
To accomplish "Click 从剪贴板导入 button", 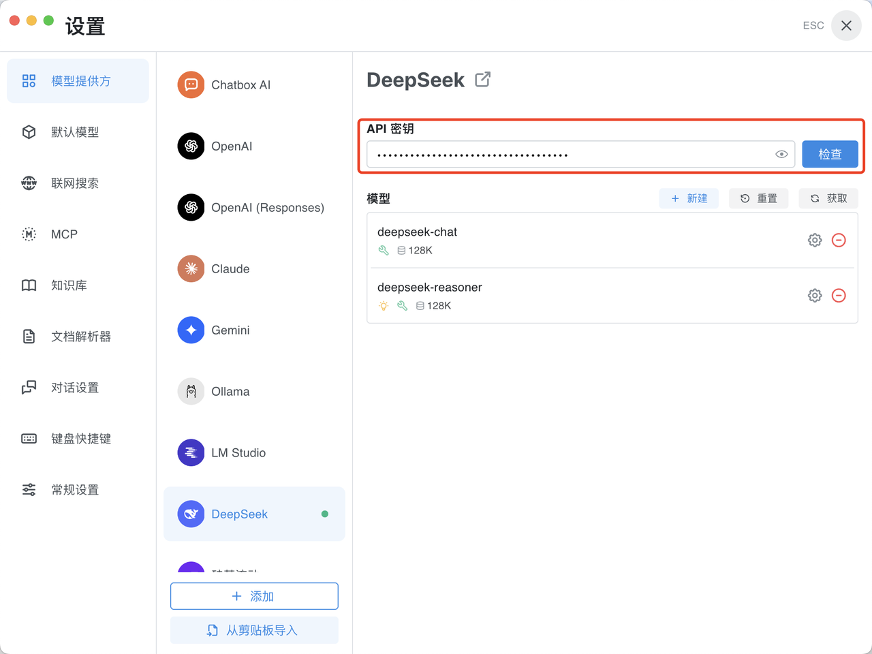I will 254,630.
